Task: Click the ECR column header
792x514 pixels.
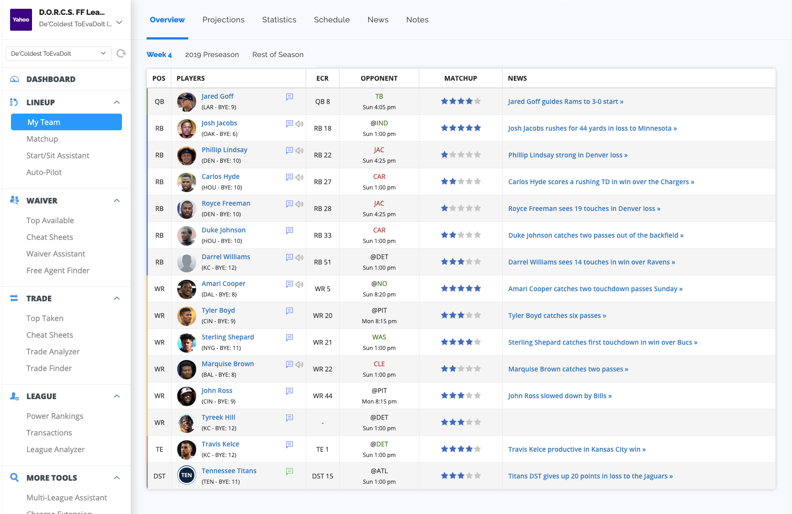Action: click(323, 79)
